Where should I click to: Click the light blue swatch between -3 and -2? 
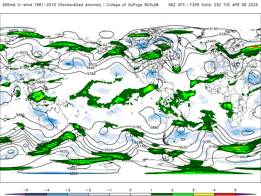click(x=78, y=194)
